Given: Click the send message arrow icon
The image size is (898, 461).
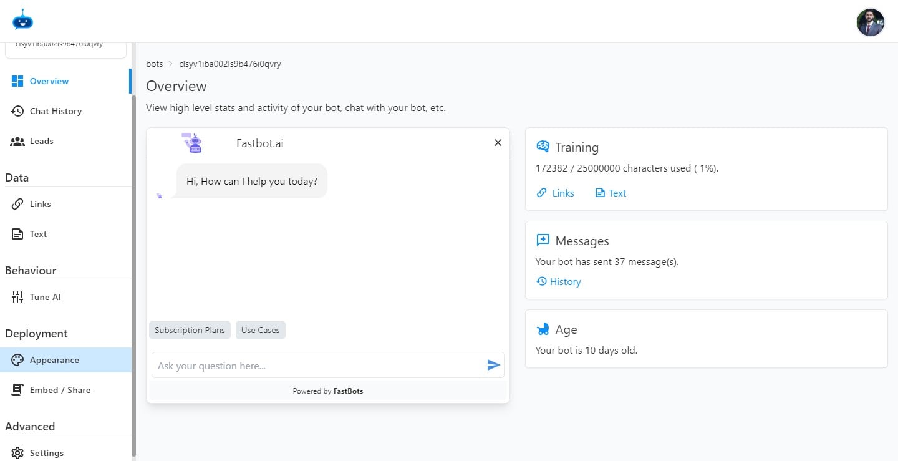Looking at the screenshot, I should pyautogui.click(x=493, y=365).
